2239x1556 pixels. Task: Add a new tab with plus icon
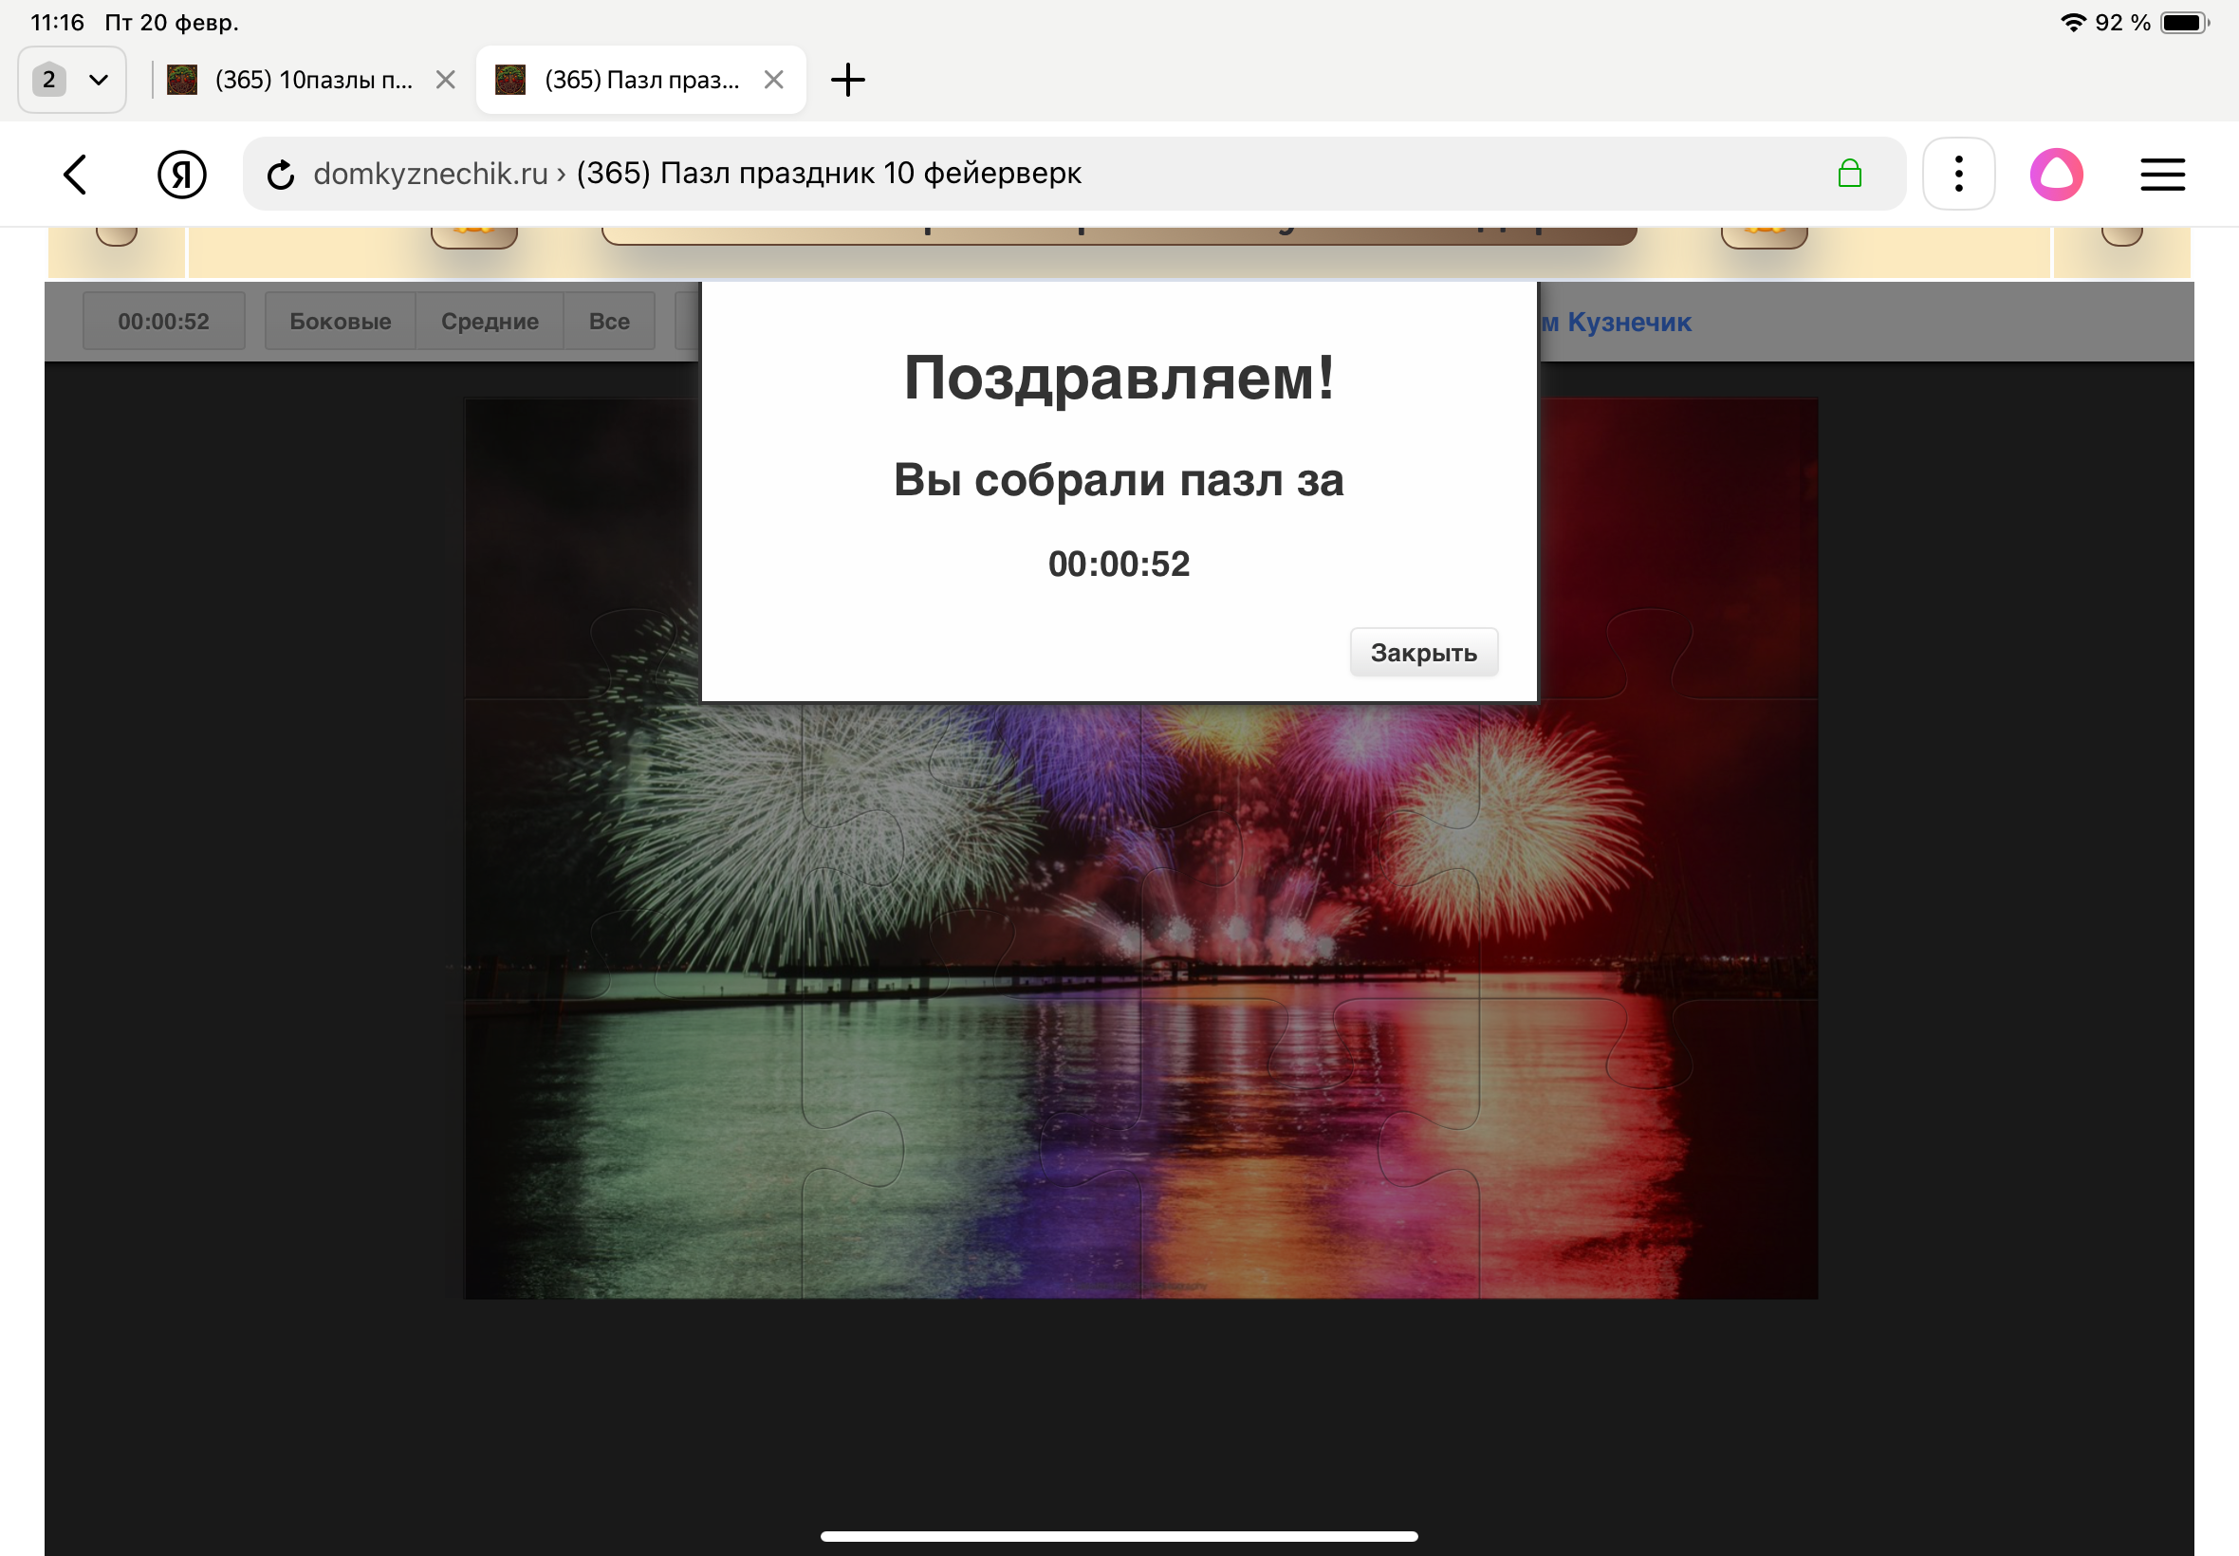tap(847, 80)
